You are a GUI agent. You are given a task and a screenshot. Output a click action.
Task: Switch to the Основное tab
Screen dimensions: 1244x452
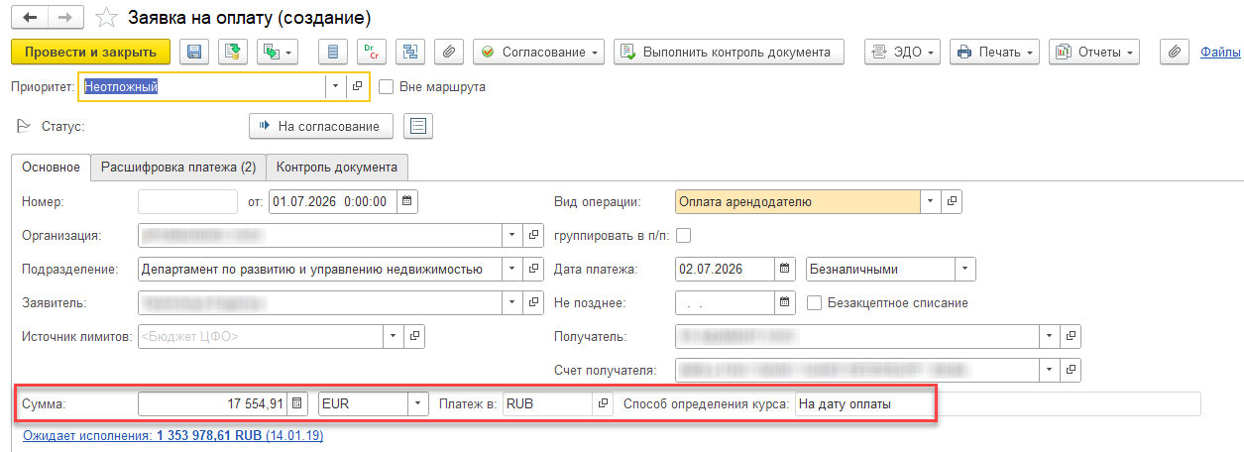51,168
